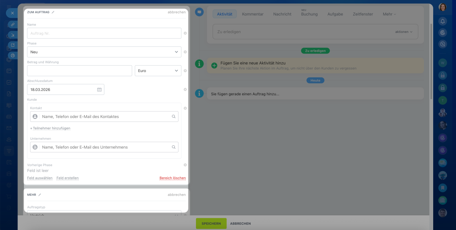
Task: Open the green W chat in right bar
Action: point(442,63)
